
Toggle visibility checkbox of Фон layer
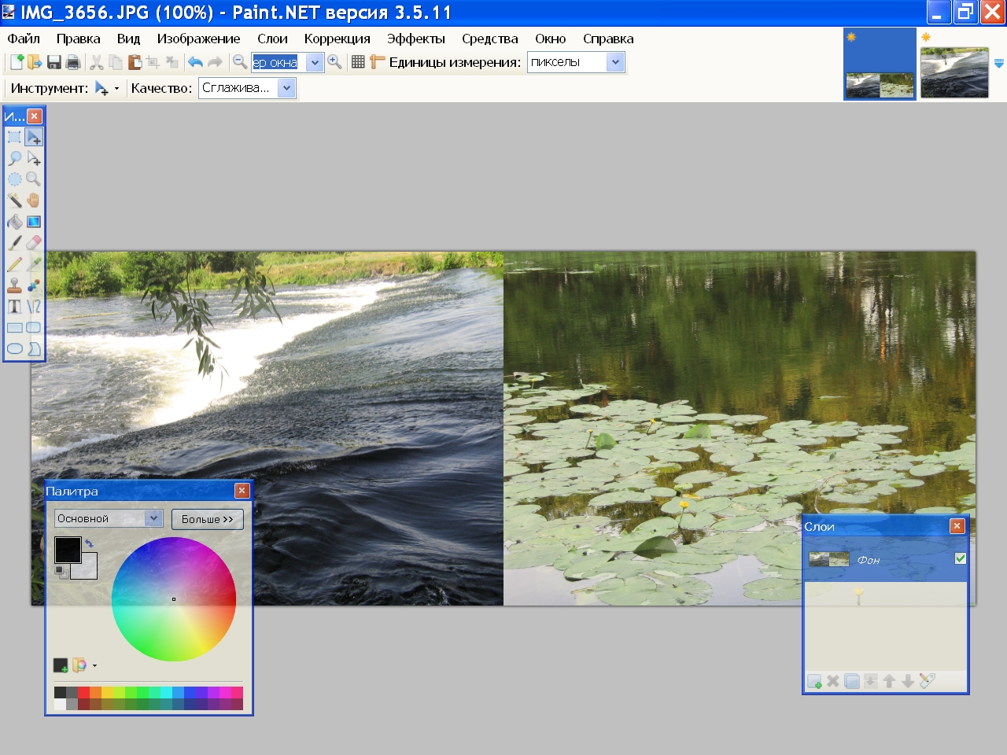click(x=960, y=558)
